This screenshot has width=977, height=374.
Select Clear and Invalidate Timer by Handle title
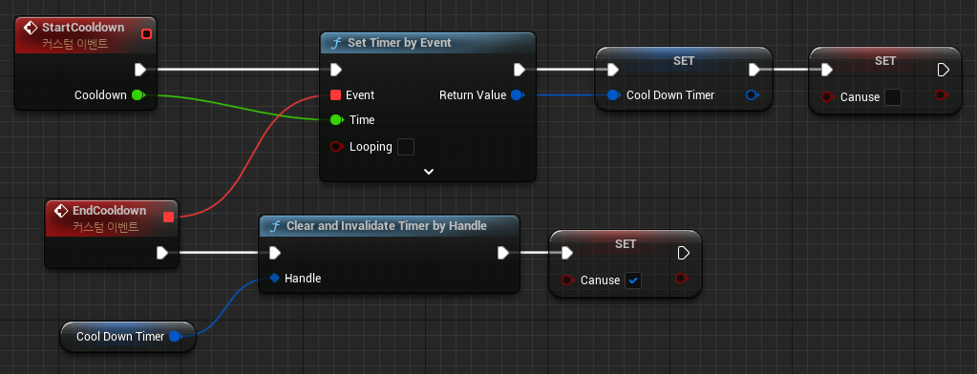coord(387,226)
